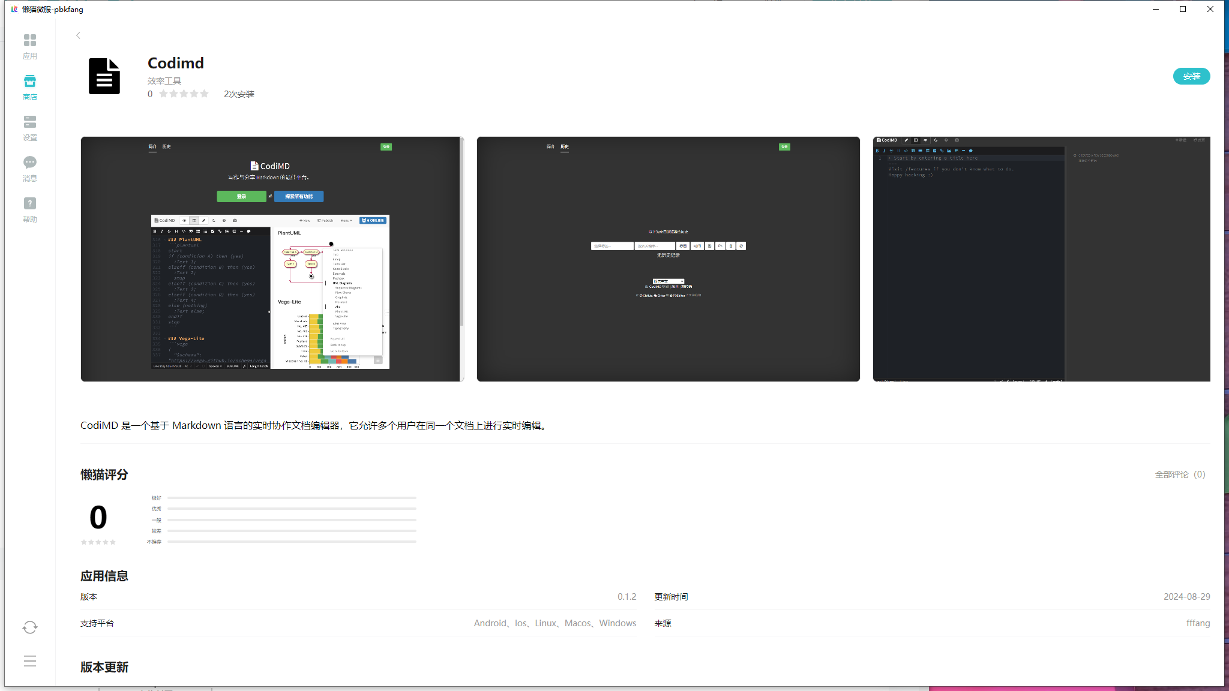This screenshot has height=691, width=1229.
Task: Open first CodiMD homepage screenshot thumbnail
Action: tap(272, 259)
